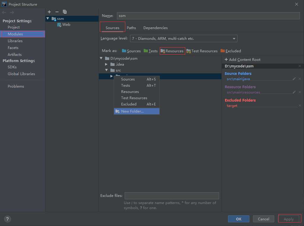Switch to the Sources tab
304x226 pixels.
(113, 28)
